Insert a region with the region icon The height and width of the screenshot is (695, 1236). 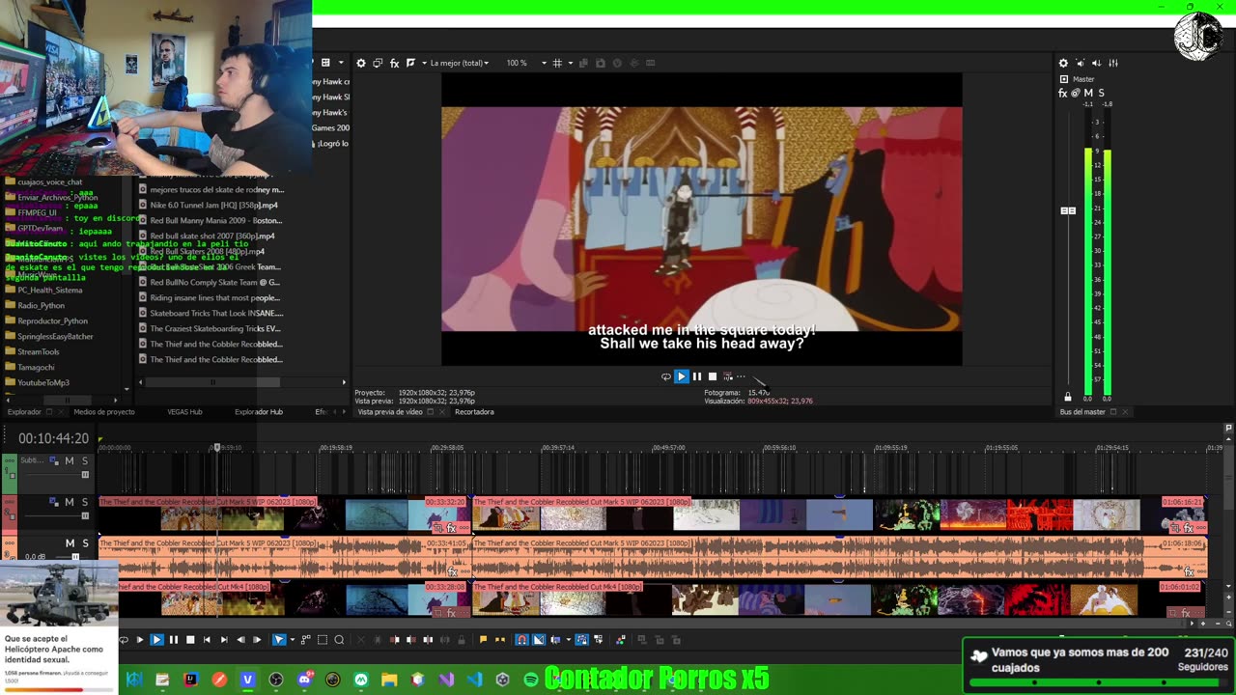click(x=500, y=640)
